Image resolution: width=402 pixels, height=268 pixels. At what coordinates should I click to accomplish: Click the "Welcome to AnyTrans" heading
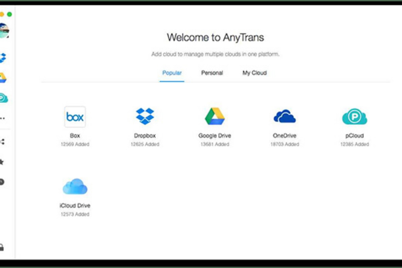click(215, 37)
